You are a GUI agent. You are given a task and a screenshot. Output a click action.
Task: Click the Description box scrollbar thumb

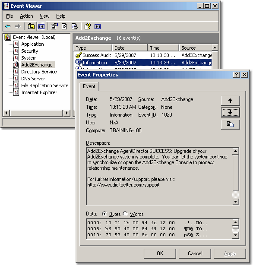point(236,173)
